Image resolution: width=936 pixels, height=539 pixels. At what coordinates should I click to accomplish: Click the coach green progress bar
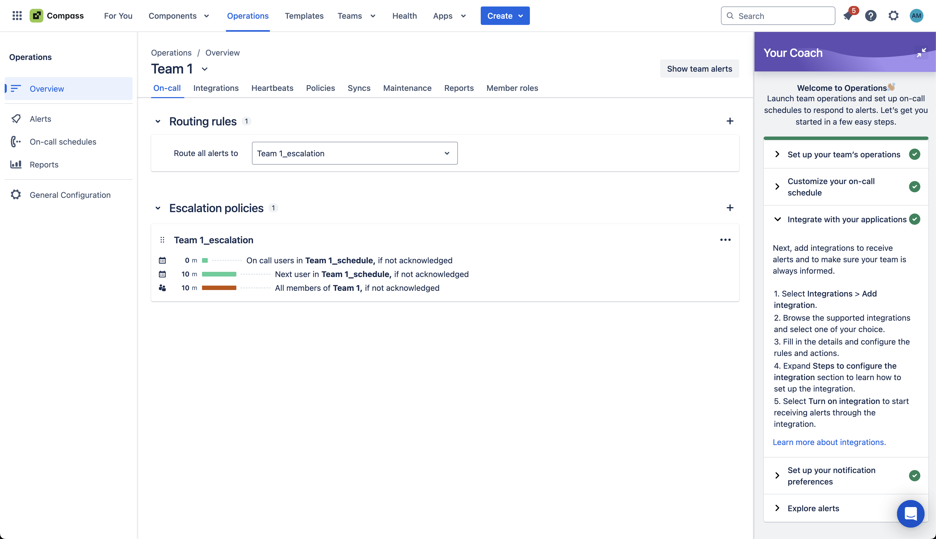tap(846, 138)
